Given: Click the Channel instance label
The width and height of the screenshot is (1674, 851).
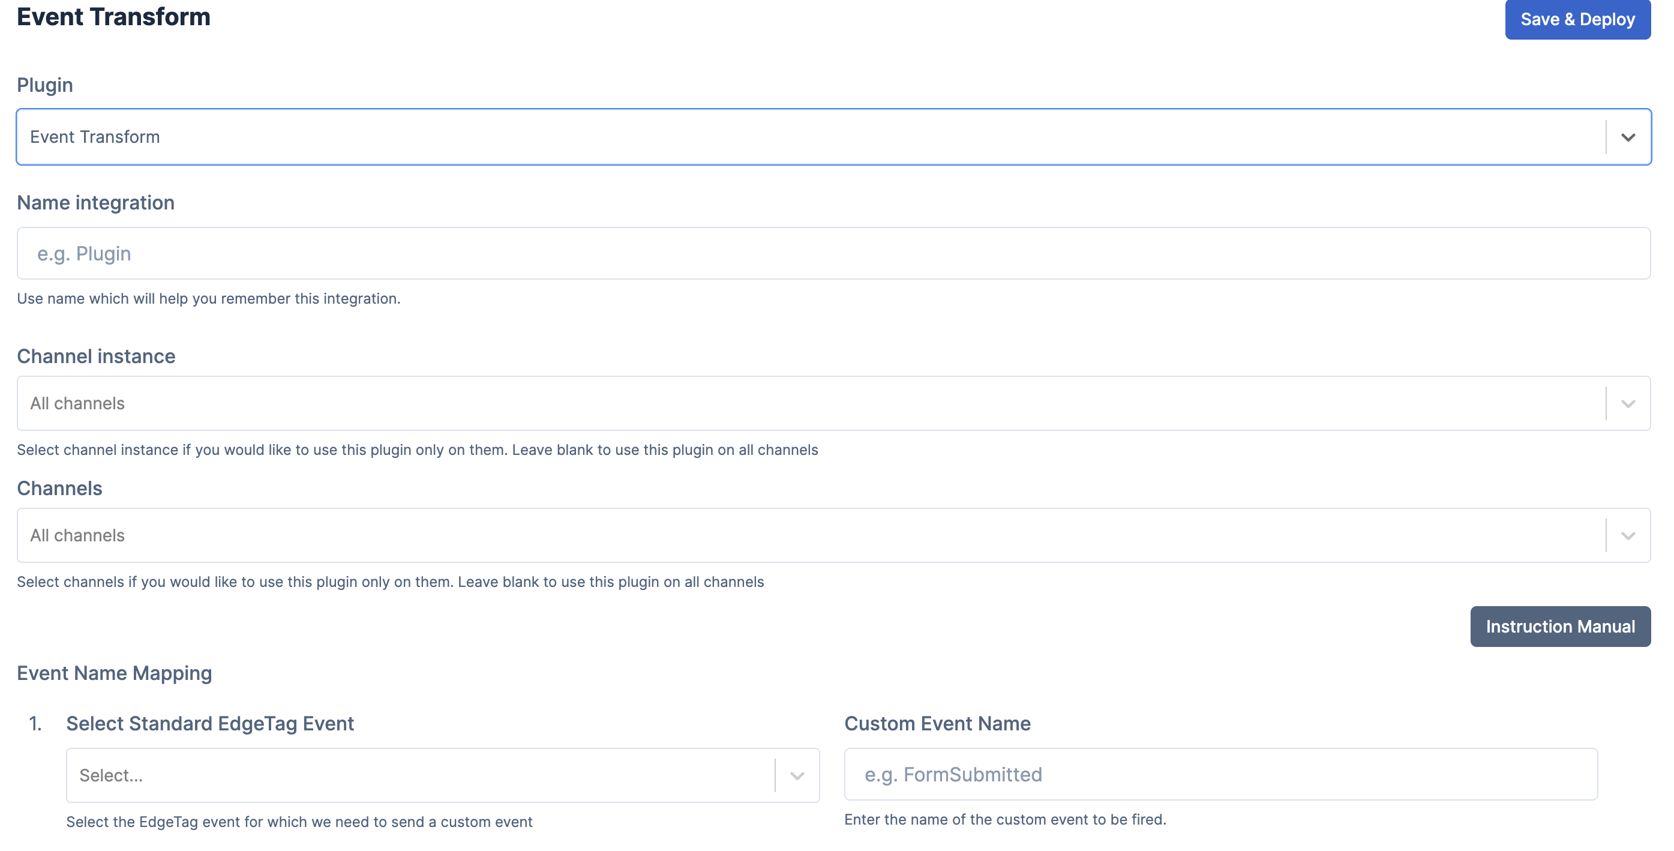Looking at the screenshot, I should [x=96, y=356].
